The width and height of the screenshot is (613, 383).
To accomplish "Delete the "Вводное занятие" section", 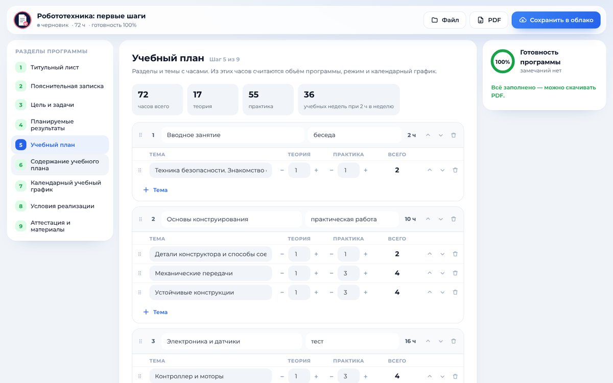I will click(x=454, y=135).
